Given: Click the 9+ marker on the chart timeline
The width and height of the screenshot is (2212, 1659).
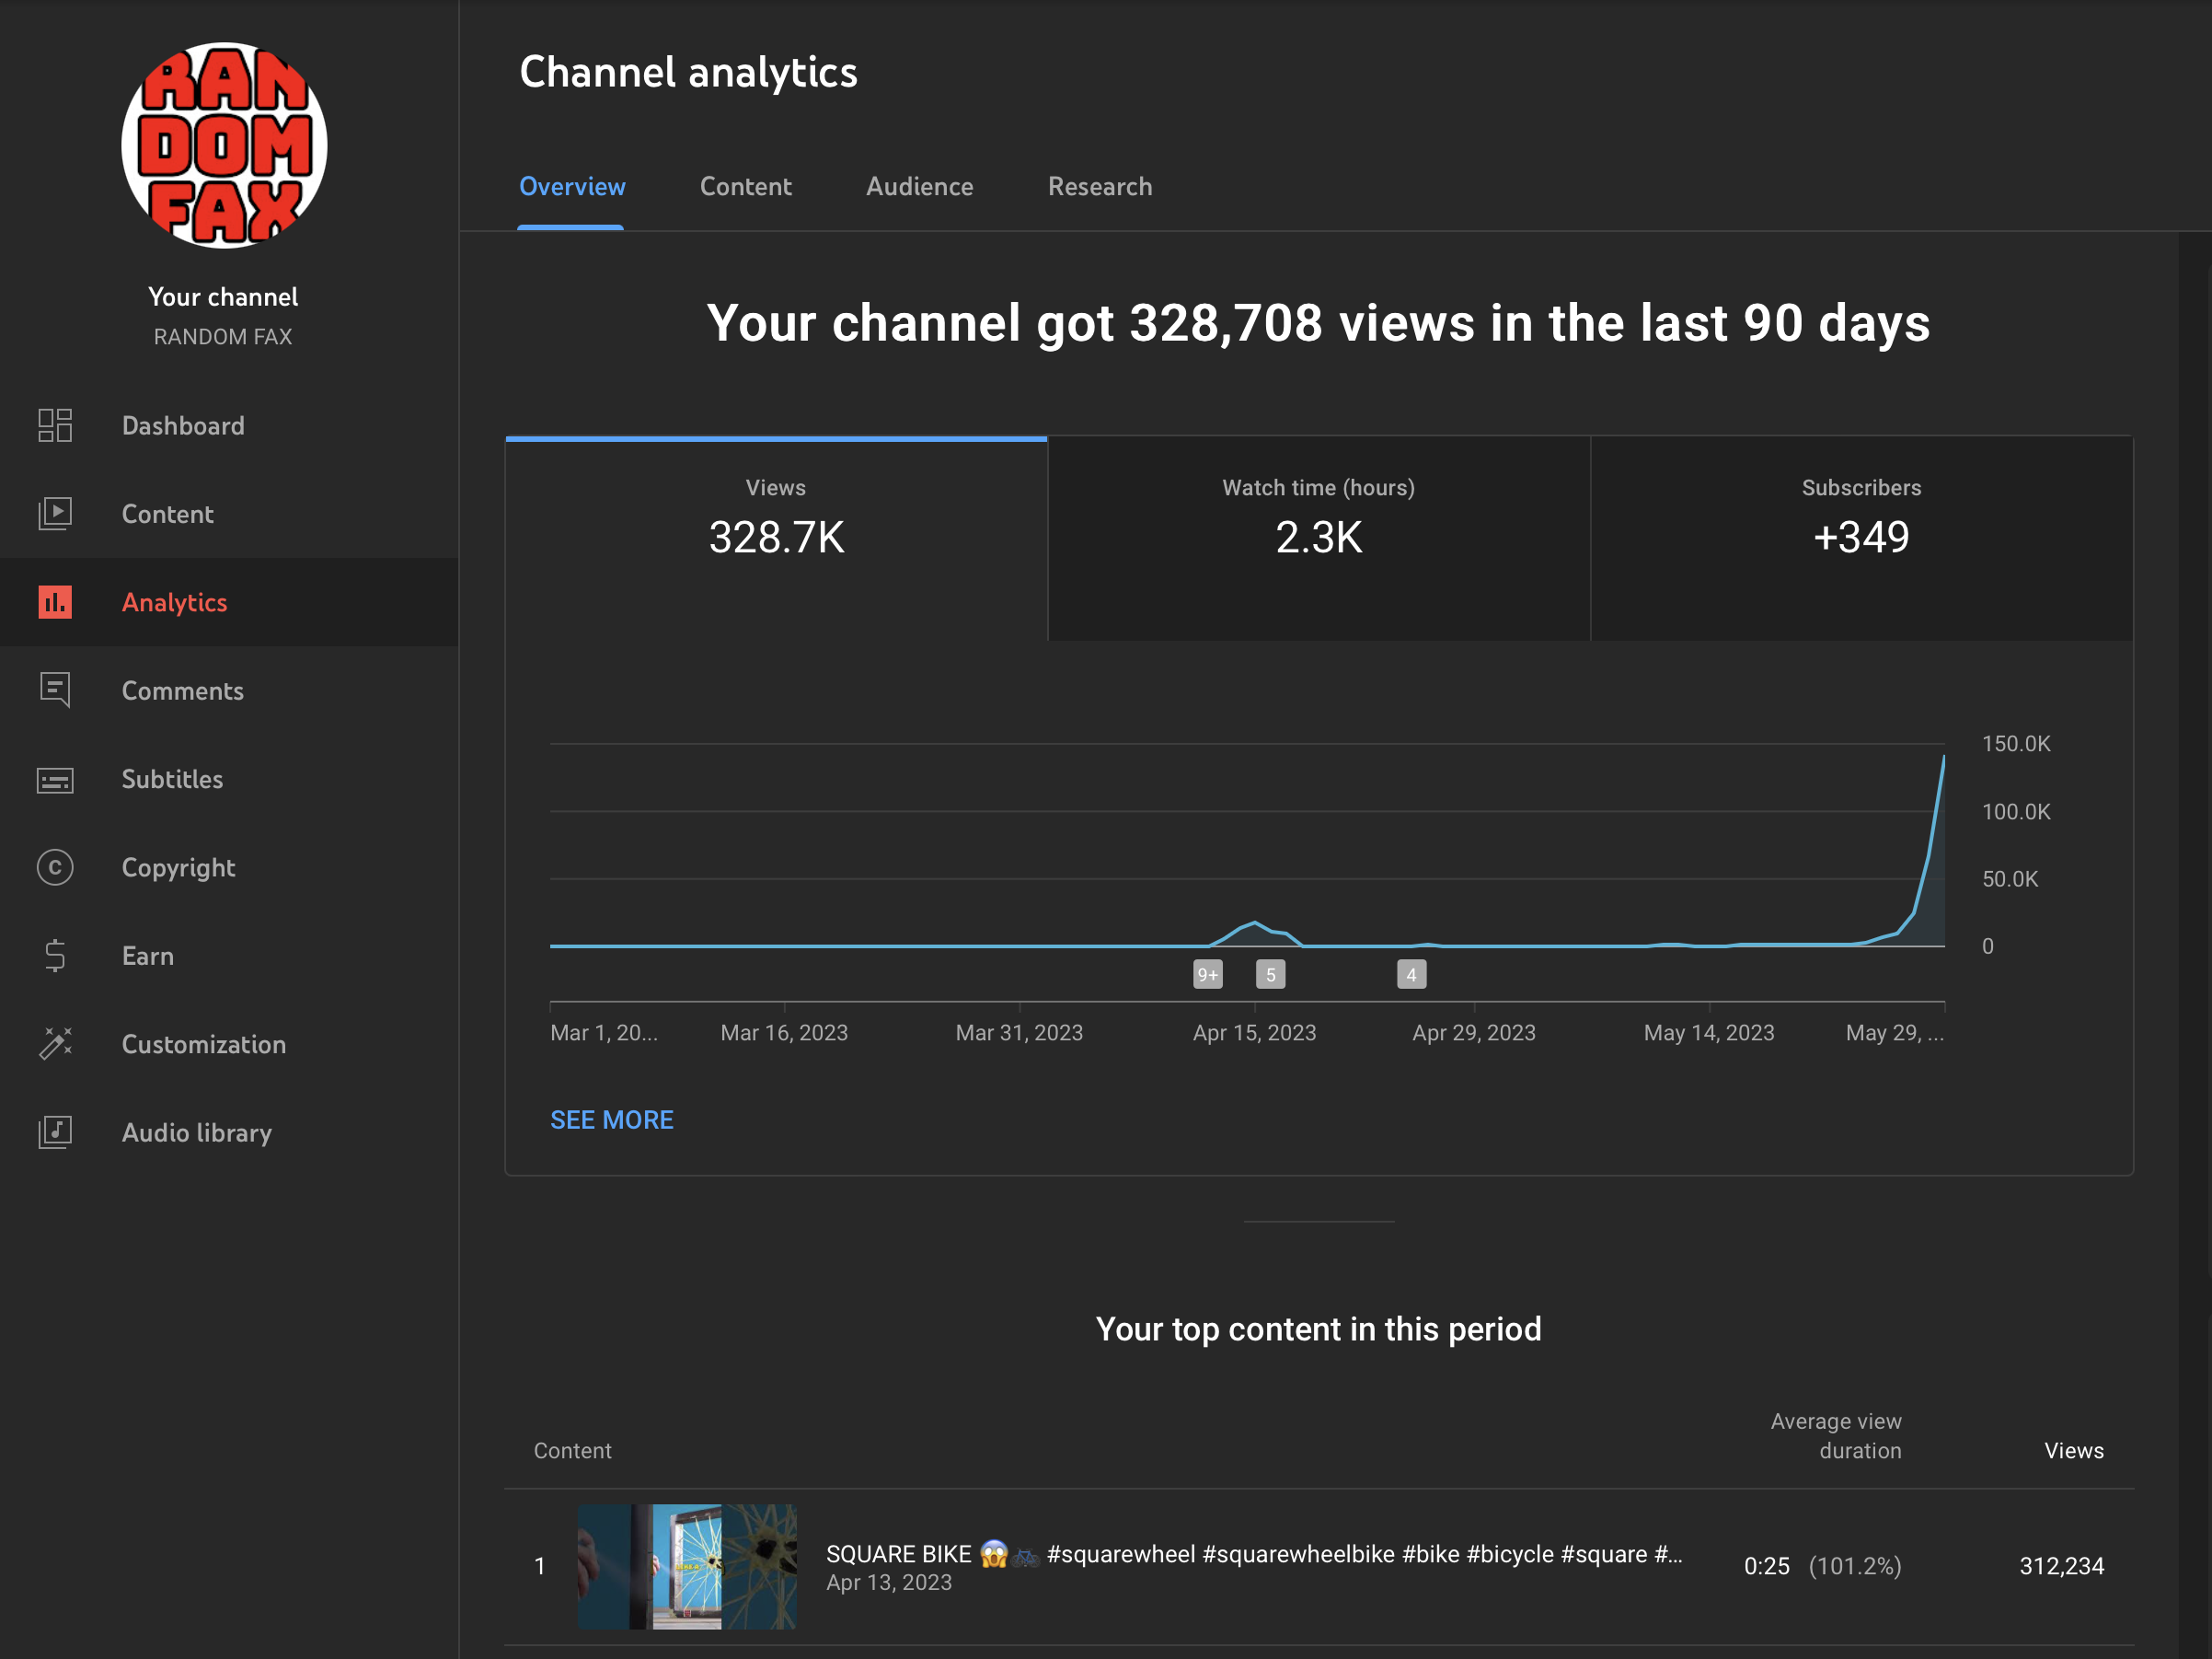Looking at the screenshot, I should click(x=1207, y=975).
